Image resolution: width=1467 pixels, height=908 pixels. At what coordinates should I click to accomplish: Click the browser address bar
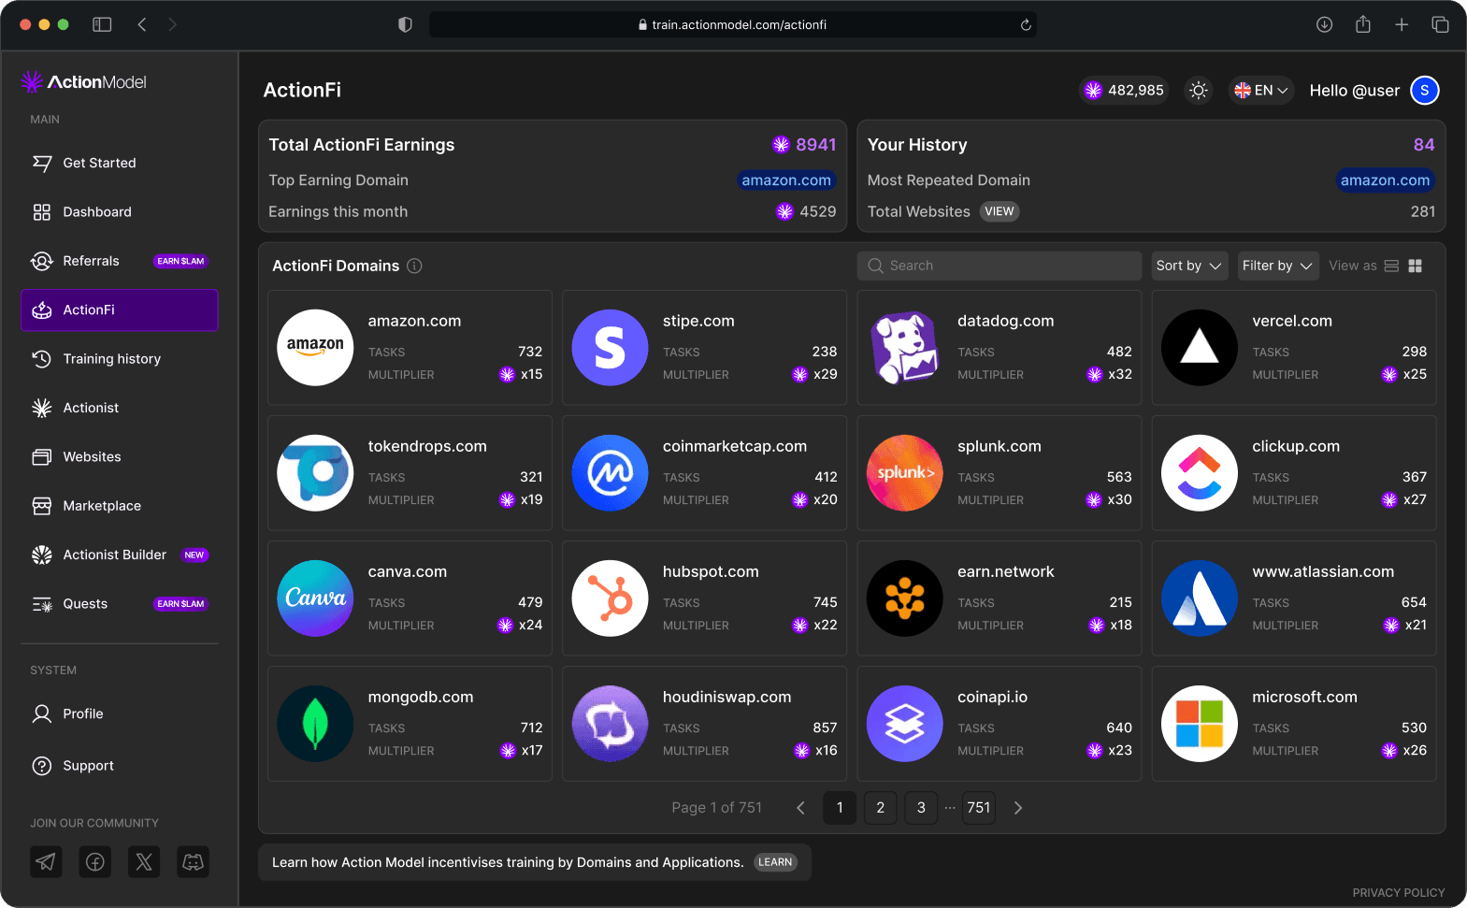(x=733, y=25)
